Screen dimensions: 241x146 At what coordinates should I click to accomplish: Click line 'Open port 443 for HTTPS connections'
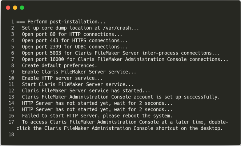pyautogui.click(x=75, y=41)
